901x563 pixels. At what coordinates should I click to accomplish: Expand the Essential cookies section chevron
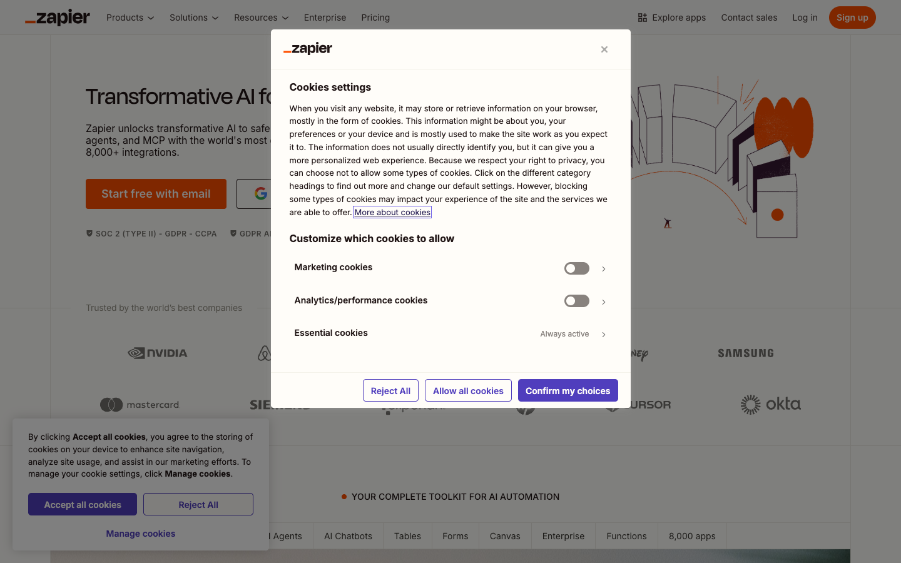pyautogui.click(x=603, y=334)
